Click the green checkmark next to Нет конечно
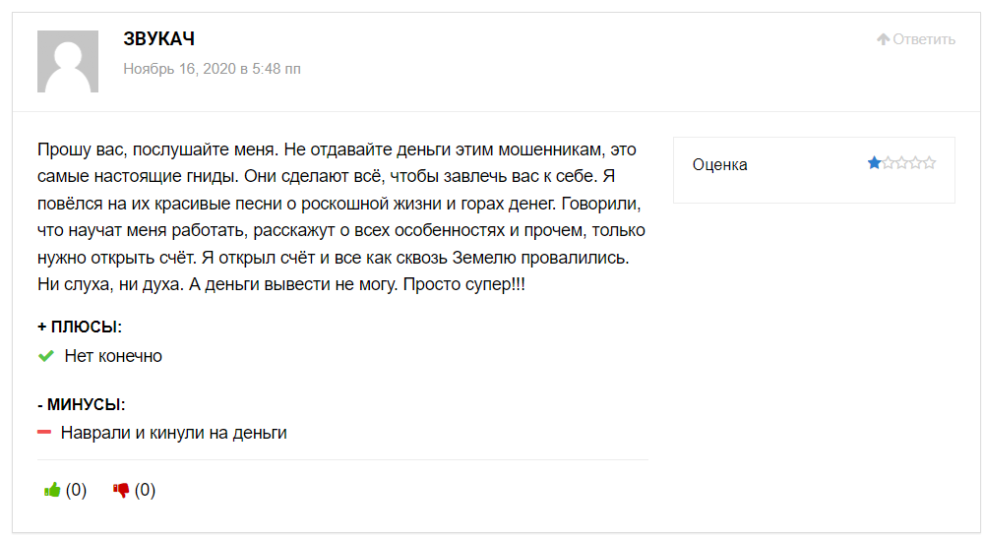Image resolution: width=983 pixels, height=537 pixels. [45, 356]
